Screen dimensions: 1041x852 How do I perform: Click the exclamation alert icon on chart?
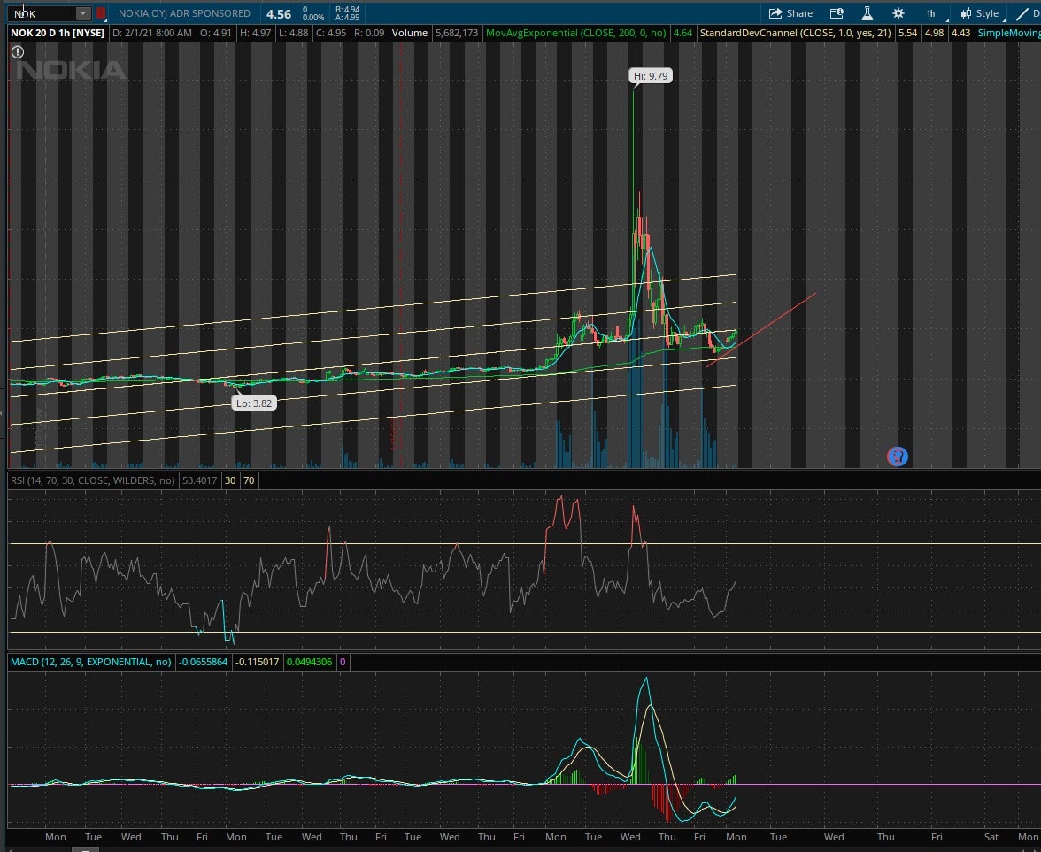tap(18, 51)
